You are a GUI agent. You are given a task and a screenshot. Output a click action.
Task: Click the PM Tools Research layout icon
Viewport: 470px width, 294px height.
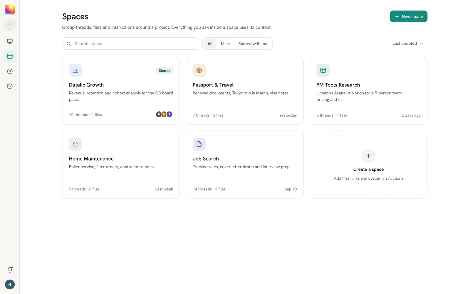(323, 70)
